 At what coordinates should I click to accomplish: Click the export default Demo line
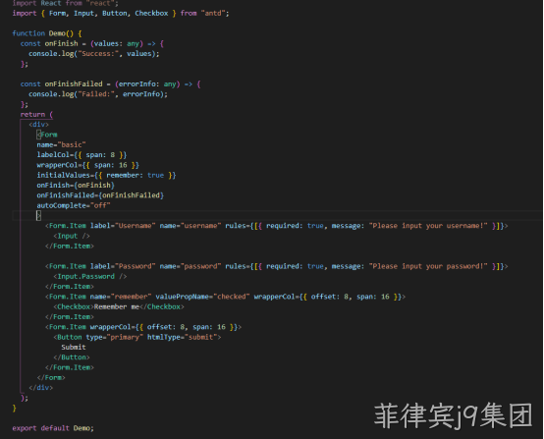pos(53,428)
